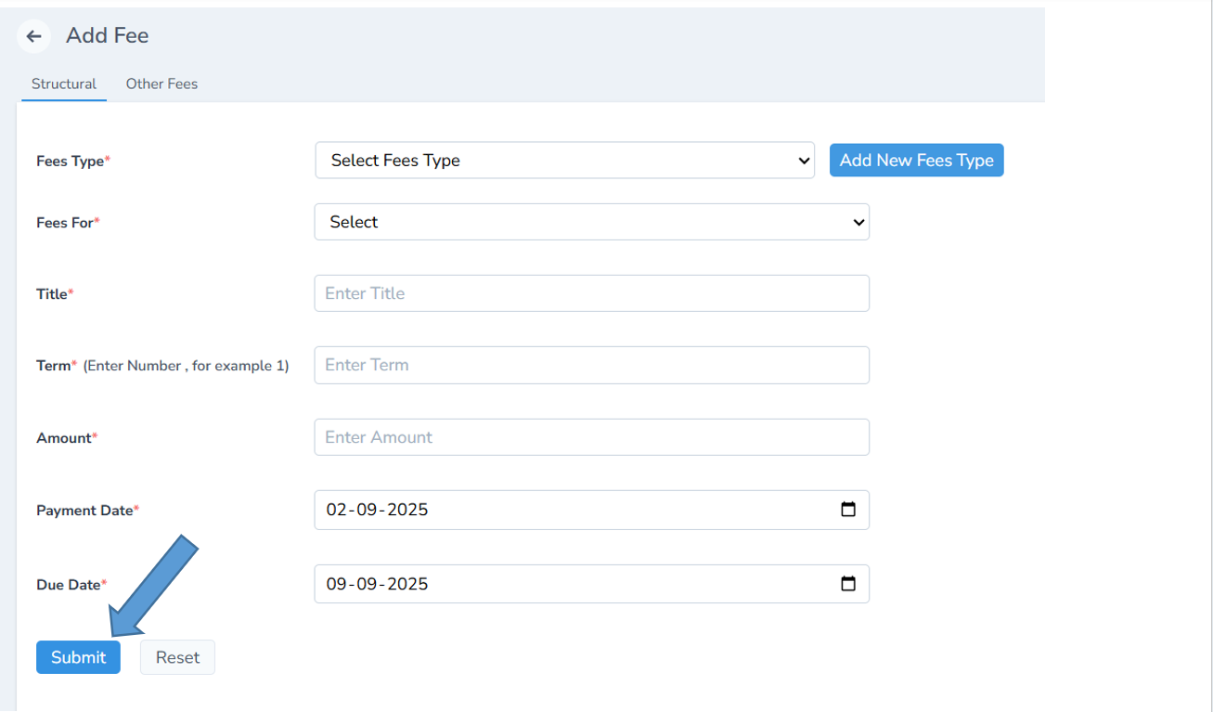Open the Select Fees Type dropdown
This screenshot has height=712, width=1213.
tap(564, 160)
